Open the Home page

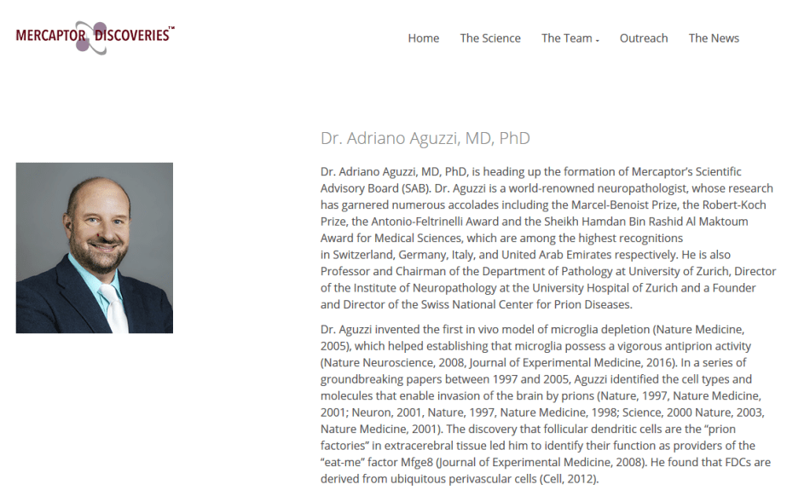click(423, 38)
